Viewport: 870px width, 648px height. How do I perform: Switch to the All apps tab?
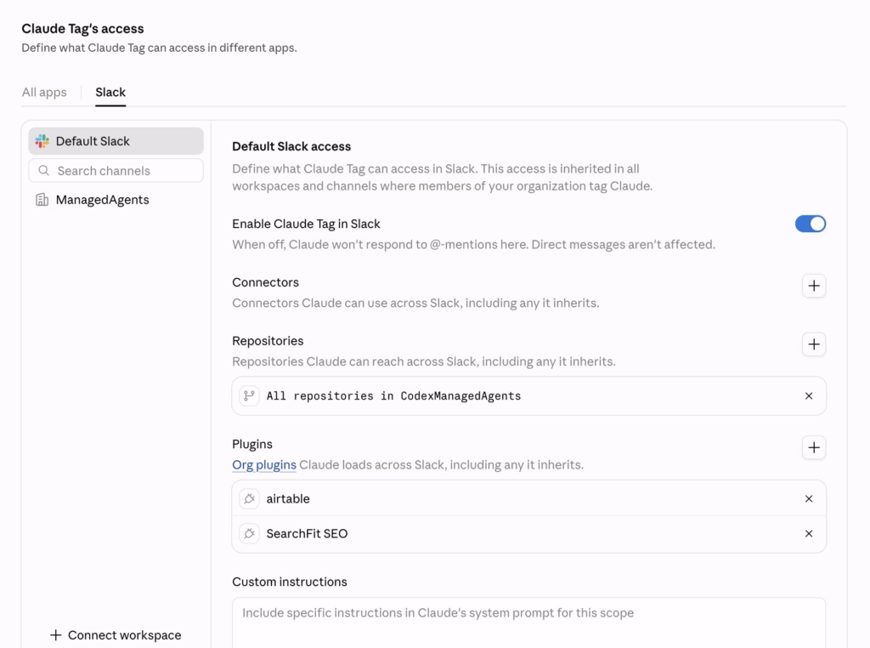(x=44, y=92)
